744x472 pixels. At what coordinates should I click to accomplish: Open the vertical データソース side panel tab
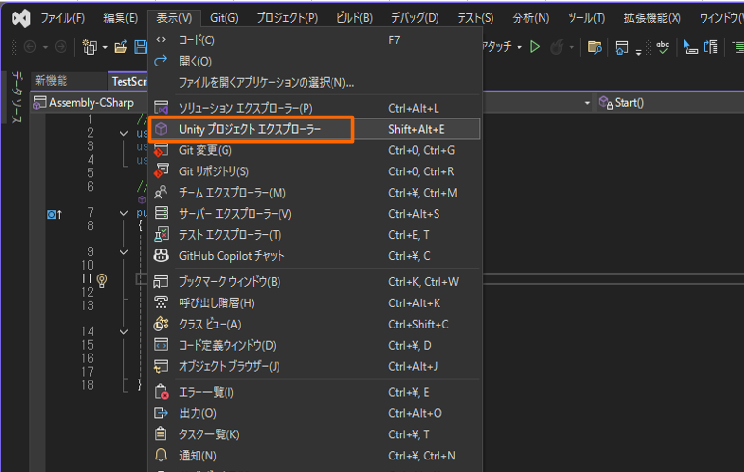tap(15, 96)
